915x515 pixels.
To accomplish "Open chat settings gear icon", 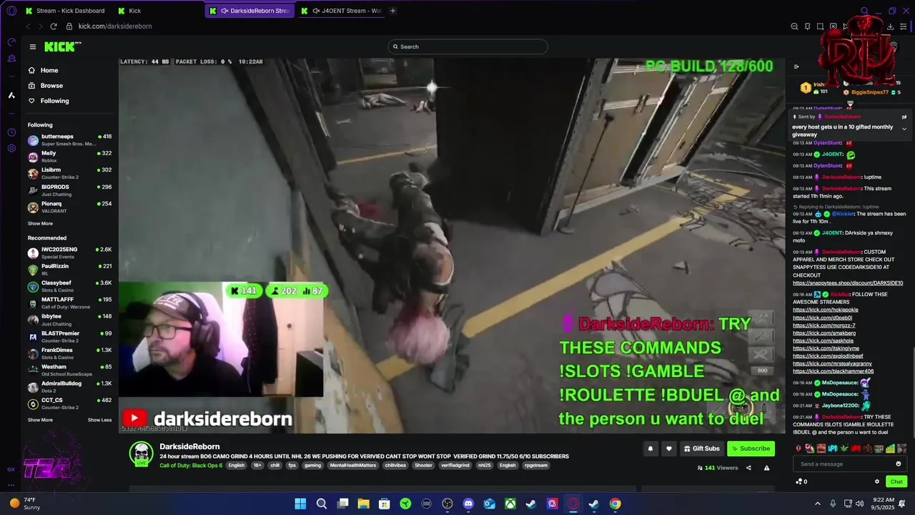I will coord(877,481).
